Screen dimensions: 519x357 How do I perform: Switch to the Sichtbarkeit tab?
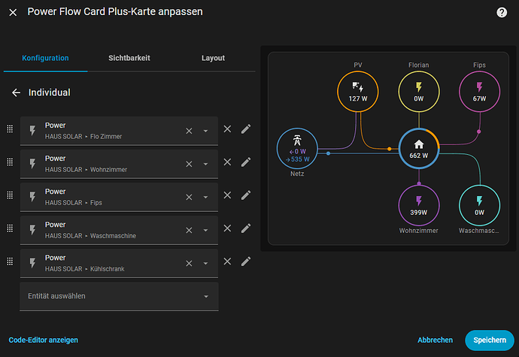(x=129, y=58)
